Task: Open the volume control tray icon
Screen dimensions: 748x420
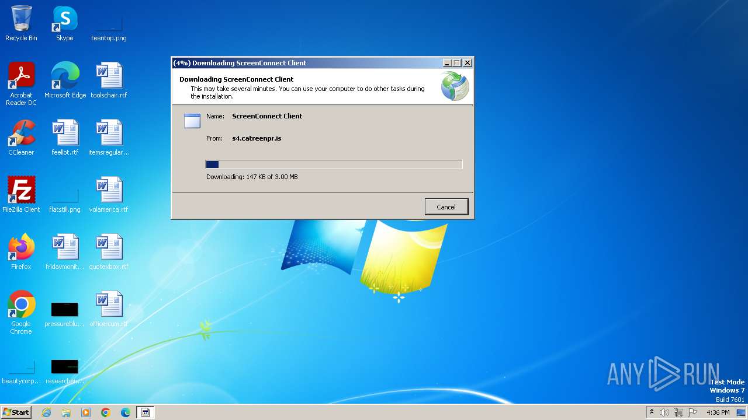Action: tap(664, 412)
